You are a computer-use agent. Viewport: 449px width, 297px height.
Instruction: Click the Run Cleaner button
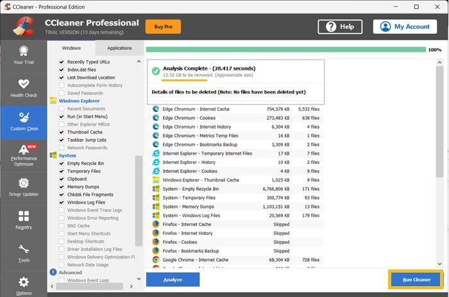(x=416, y=280)
